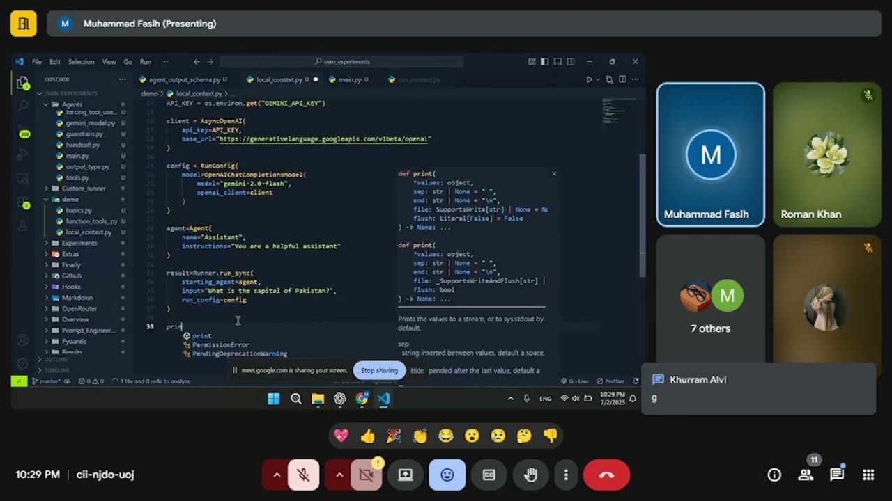Click Hide link on sharing bar
892x501 pixels.
(x=417, y=370)
